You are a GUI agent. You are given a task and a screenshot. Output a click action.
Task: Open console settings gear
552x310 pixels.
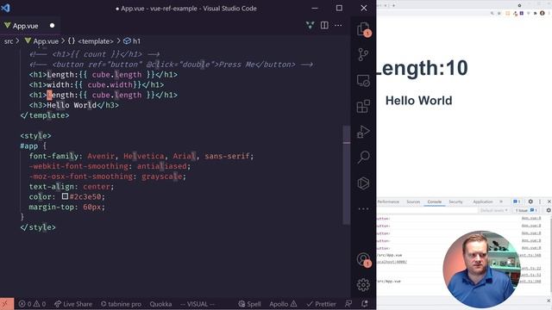(549, 210)
